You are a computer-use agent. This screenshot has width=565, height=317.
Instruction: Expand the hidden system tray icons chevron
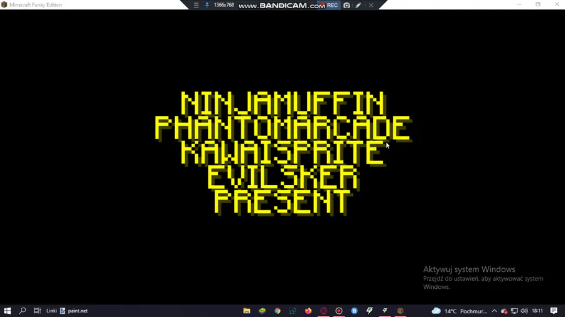pyautogui.click(x=495, y=311)
